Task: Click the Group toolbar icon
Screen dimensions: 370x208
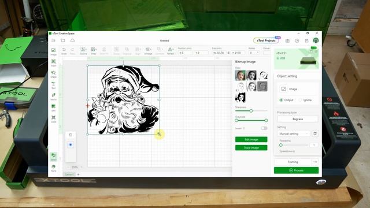Action: click(x=116, y=51)
